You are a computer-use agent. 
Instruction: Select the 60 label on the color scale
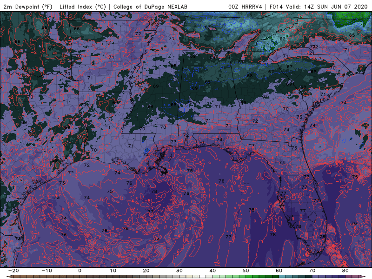tap(279, 271)
